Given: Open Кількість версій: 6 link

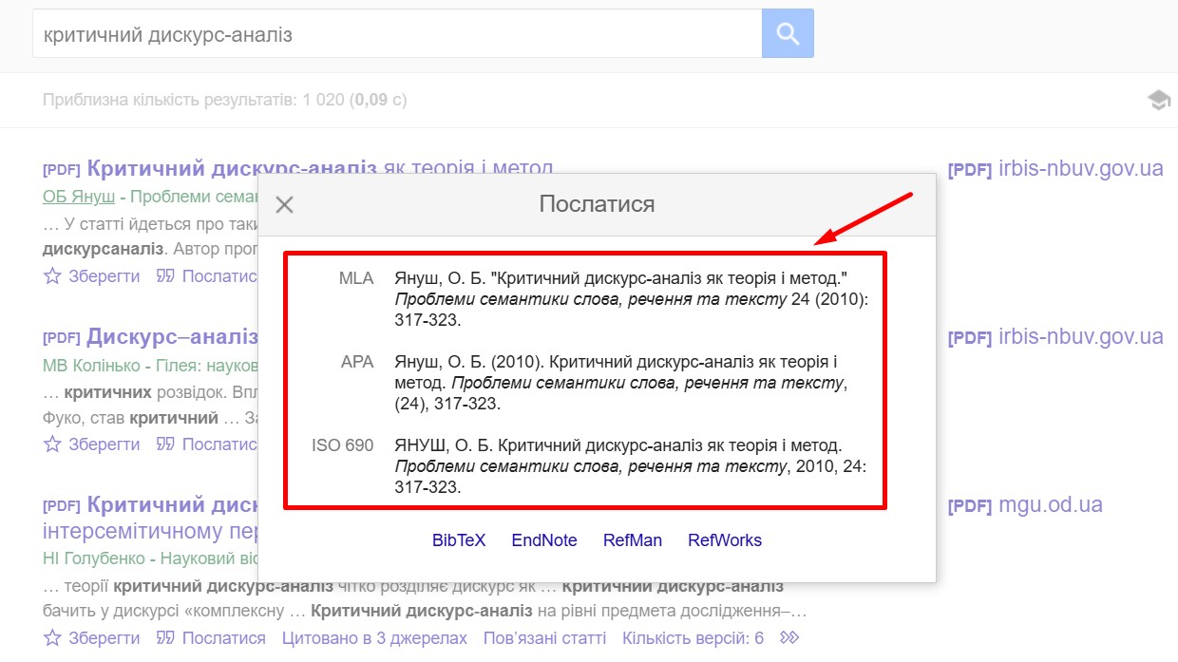Looking at the screenshot, I should (x=693, y=638).
